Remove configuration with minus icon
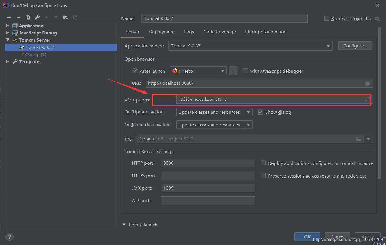Screen dimensions: 386x245 [x=18, y=17]
